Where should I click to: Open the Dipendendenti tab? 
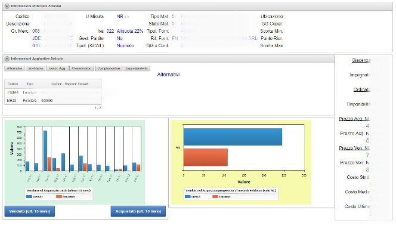coord(137,69)
